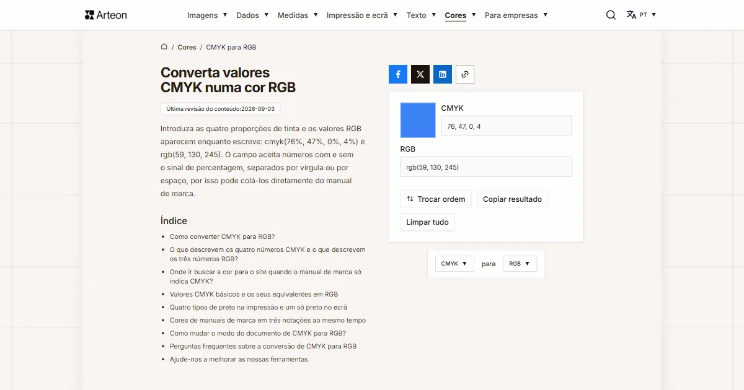Copy page link with chain icon

pos(465,74)
